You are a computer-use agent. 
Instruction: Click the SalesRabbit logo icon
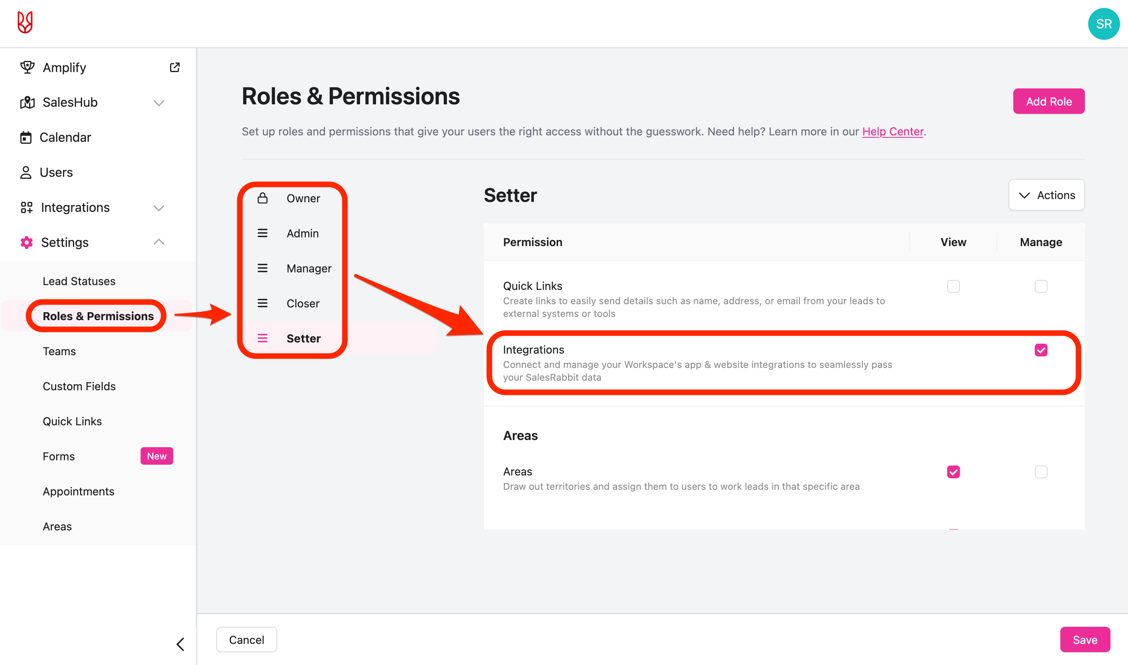pyautogui.click(x=25, y=22)
